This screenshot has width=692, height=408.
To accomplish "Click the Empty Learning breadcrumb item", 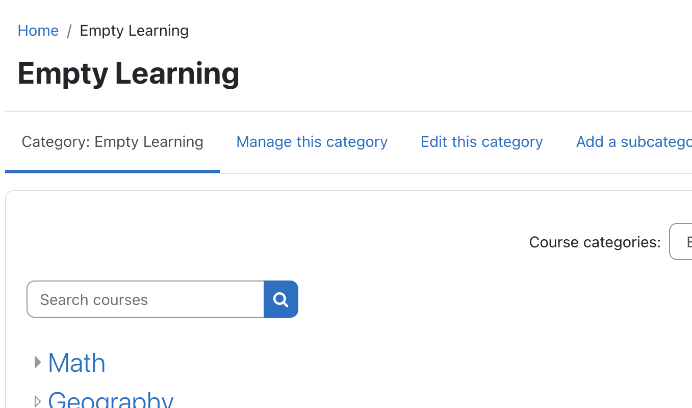I will coord(134,31).
